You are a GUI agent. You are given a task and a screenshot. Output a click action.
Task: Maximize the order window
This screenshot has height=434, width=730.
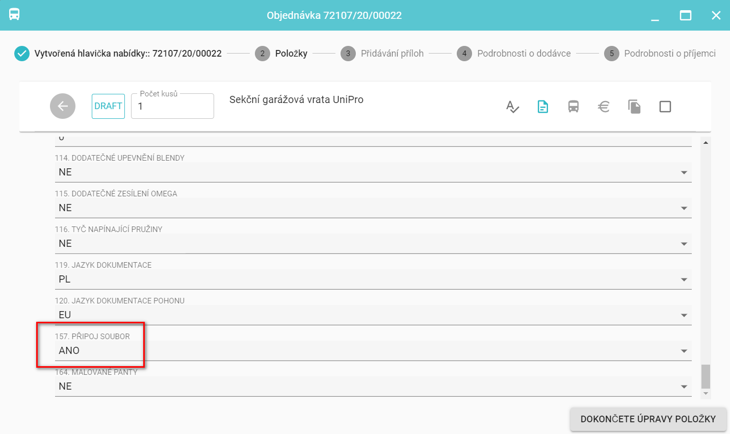point(686,15)
